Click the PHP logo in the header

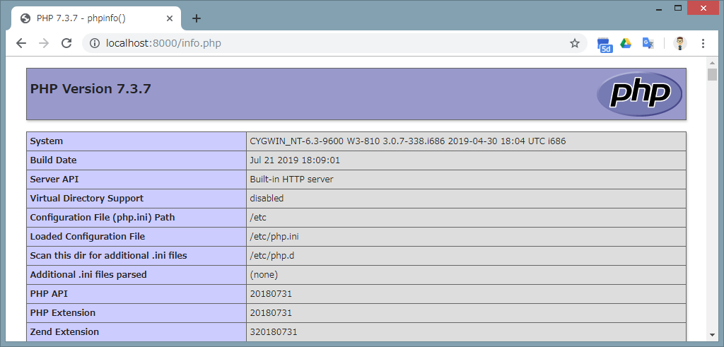639,93
